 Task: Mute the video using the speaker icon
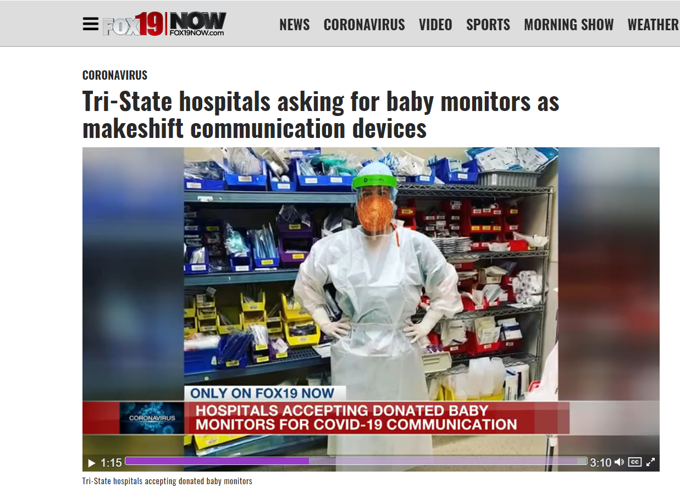[619, 462]
